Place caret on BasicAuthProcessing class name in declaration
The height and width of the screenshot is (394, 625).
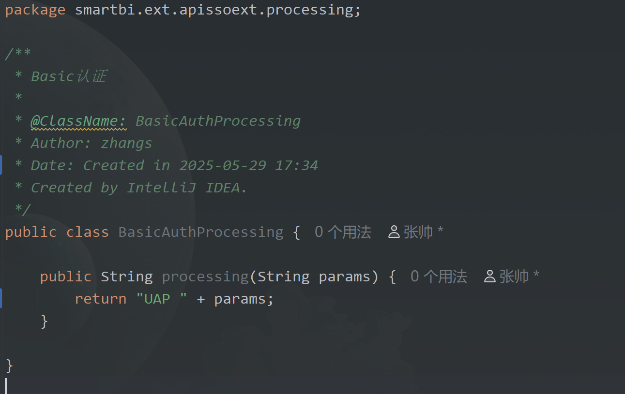201,232
